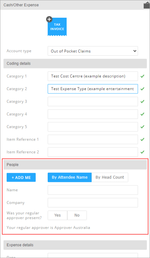This screenshot has height=258, width=150.
Task: Click the Tax Invoice receipt icon
Action: click(x=57, y=27)
